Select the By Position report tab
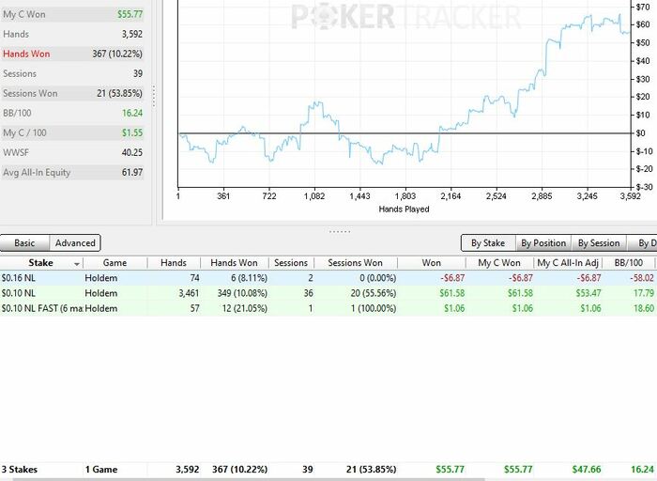657x481 pixels. click(x=543, y=243)
